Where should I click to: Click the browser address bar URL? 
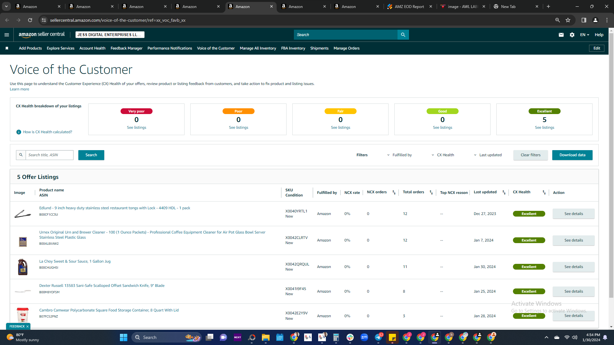pos(118,20)
